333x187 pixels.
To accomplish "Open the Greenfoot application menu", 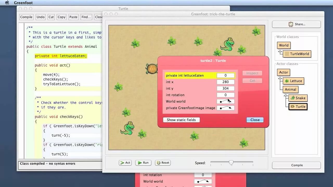I will pos(23,3).
